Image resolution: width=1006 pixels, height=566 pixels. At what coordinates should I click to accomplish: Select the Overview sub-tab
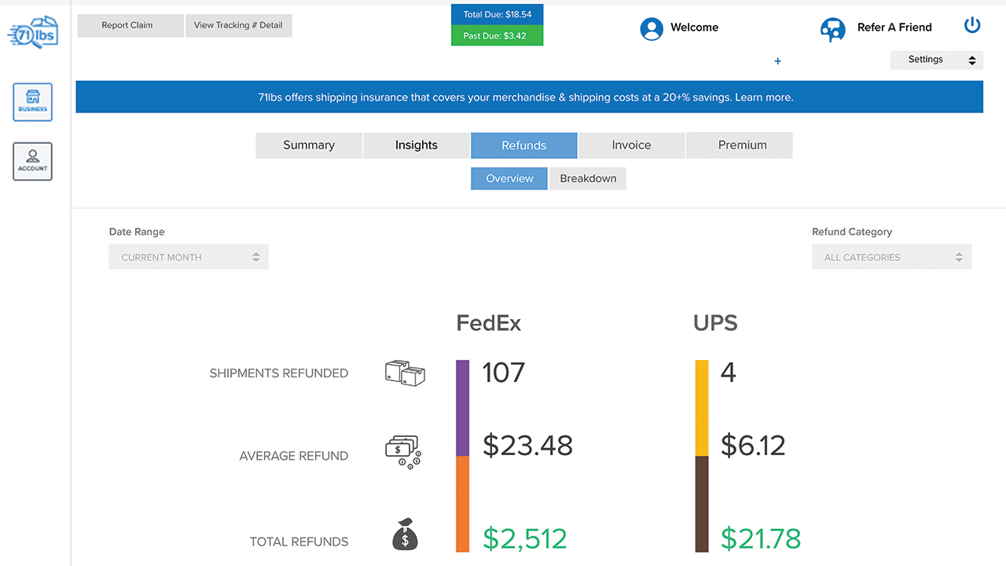point(509,178)
